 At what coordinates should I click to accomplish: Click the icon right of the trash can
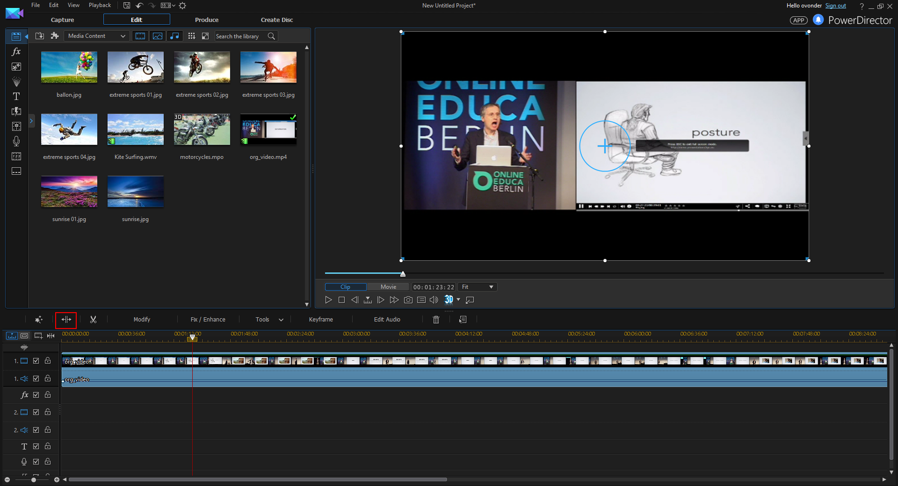463,320
